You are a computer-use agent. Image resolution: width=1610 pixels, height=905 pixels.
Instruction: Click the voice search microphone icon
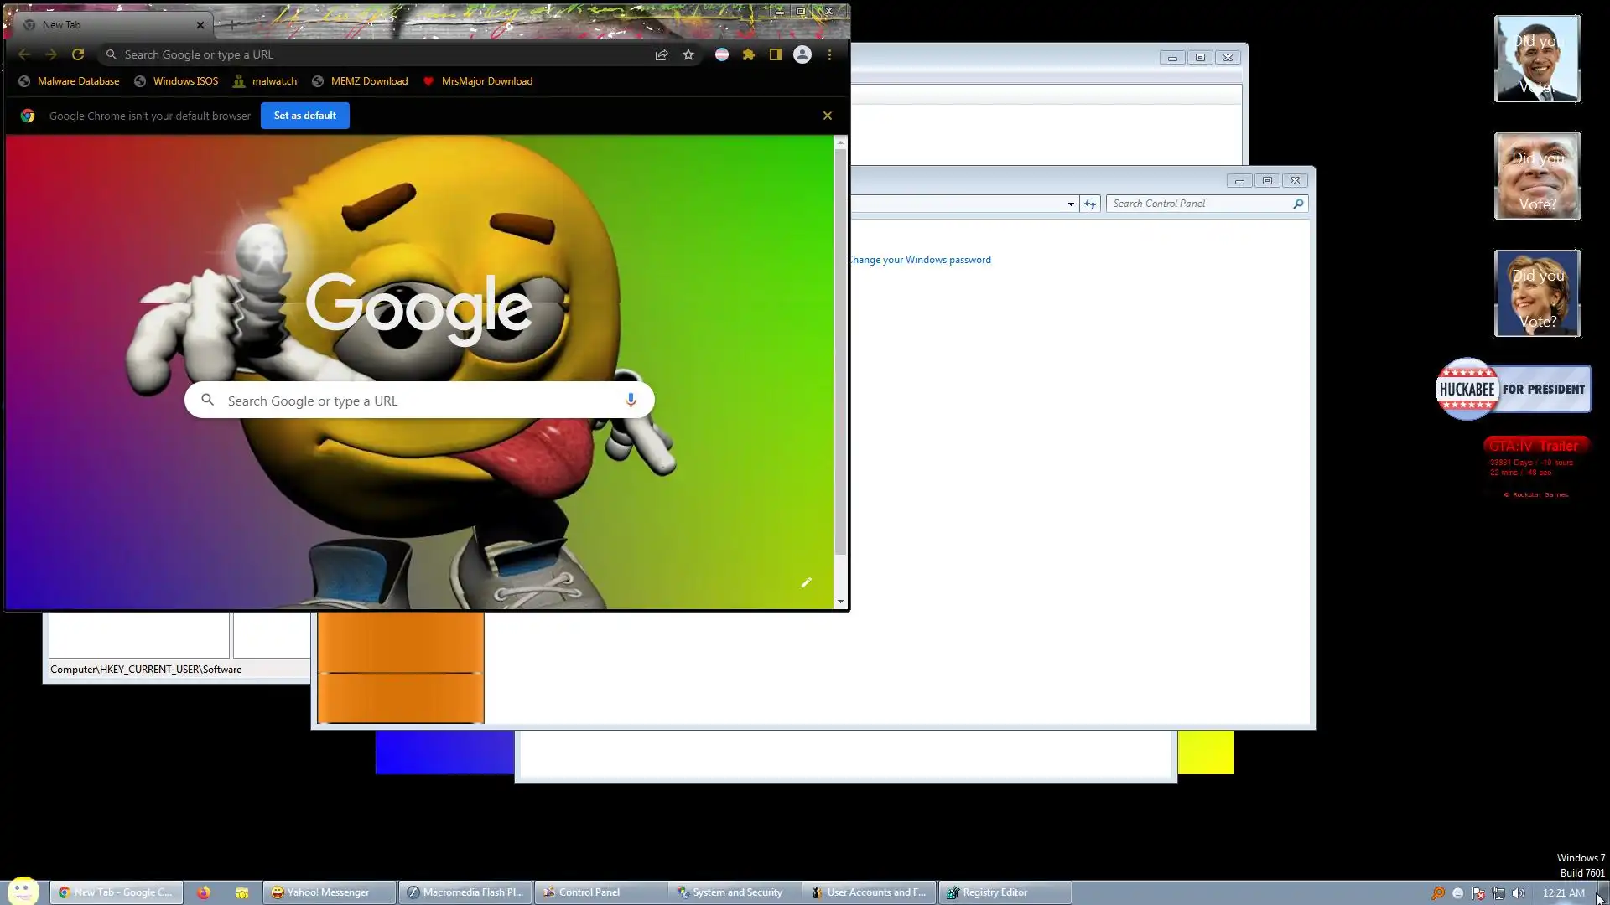(631, 401)
